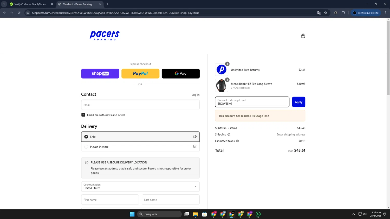
Task: Click the truck icon in Ship row
Action: [195, 136]
